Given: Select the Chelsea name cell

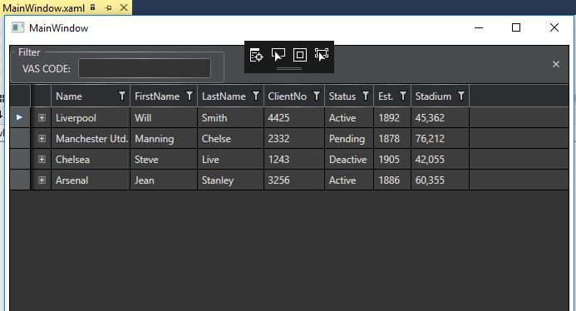Looking at the screenshot, I should click(91, 159).
